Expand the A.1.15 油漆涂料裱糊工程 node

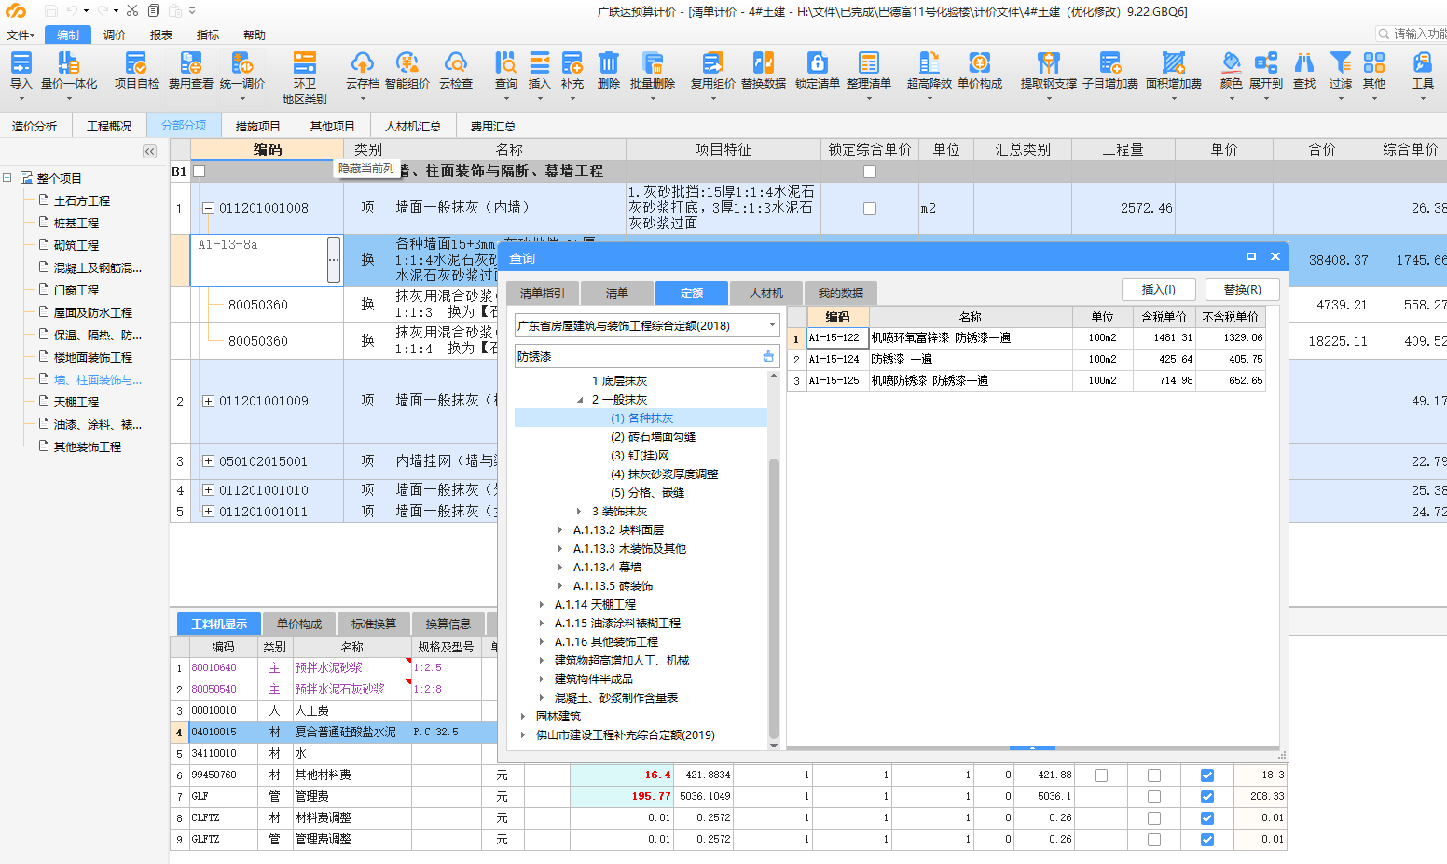coord(542,624)
